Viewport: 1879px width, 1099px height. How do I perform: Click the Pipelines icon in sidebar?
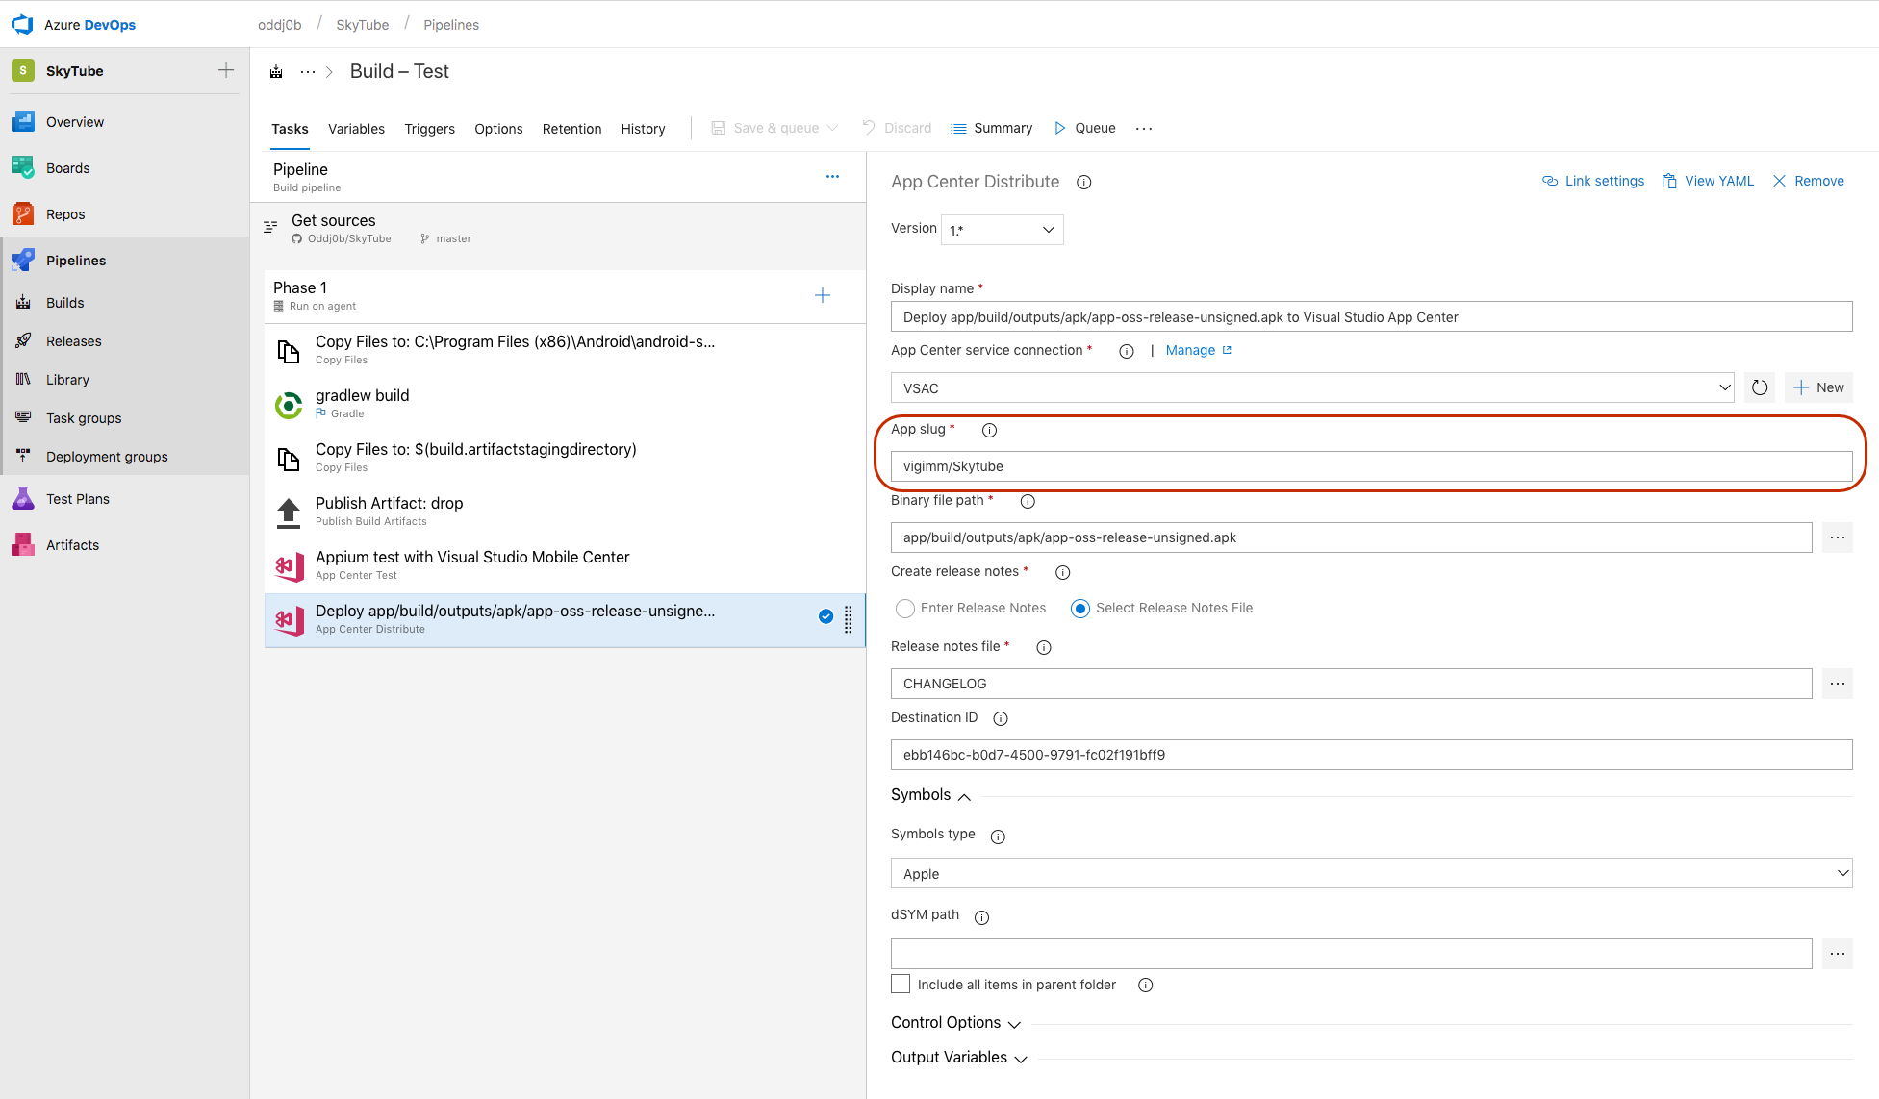click(21, 259)
